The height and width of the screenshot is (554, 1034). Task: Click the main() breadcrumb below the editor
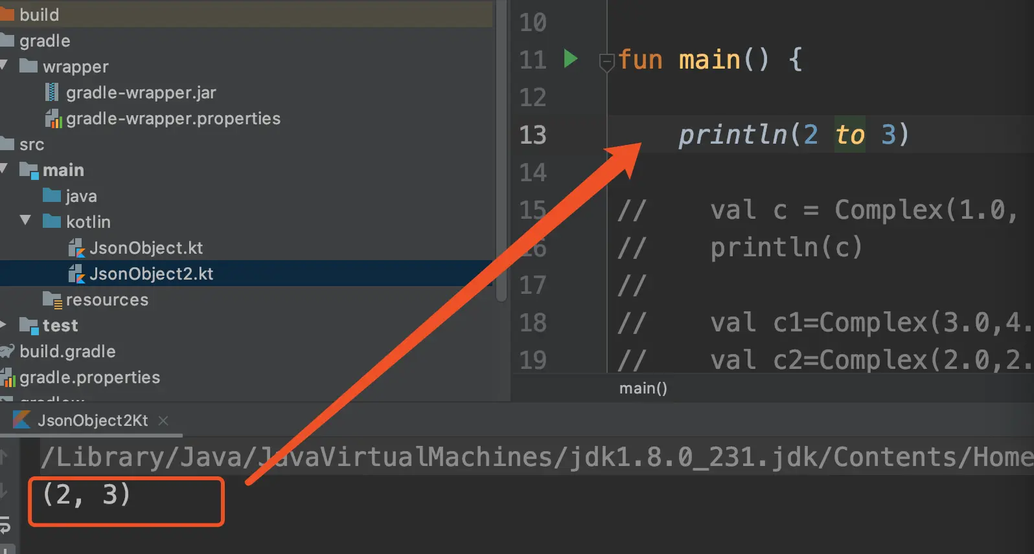tap(643, 388)
